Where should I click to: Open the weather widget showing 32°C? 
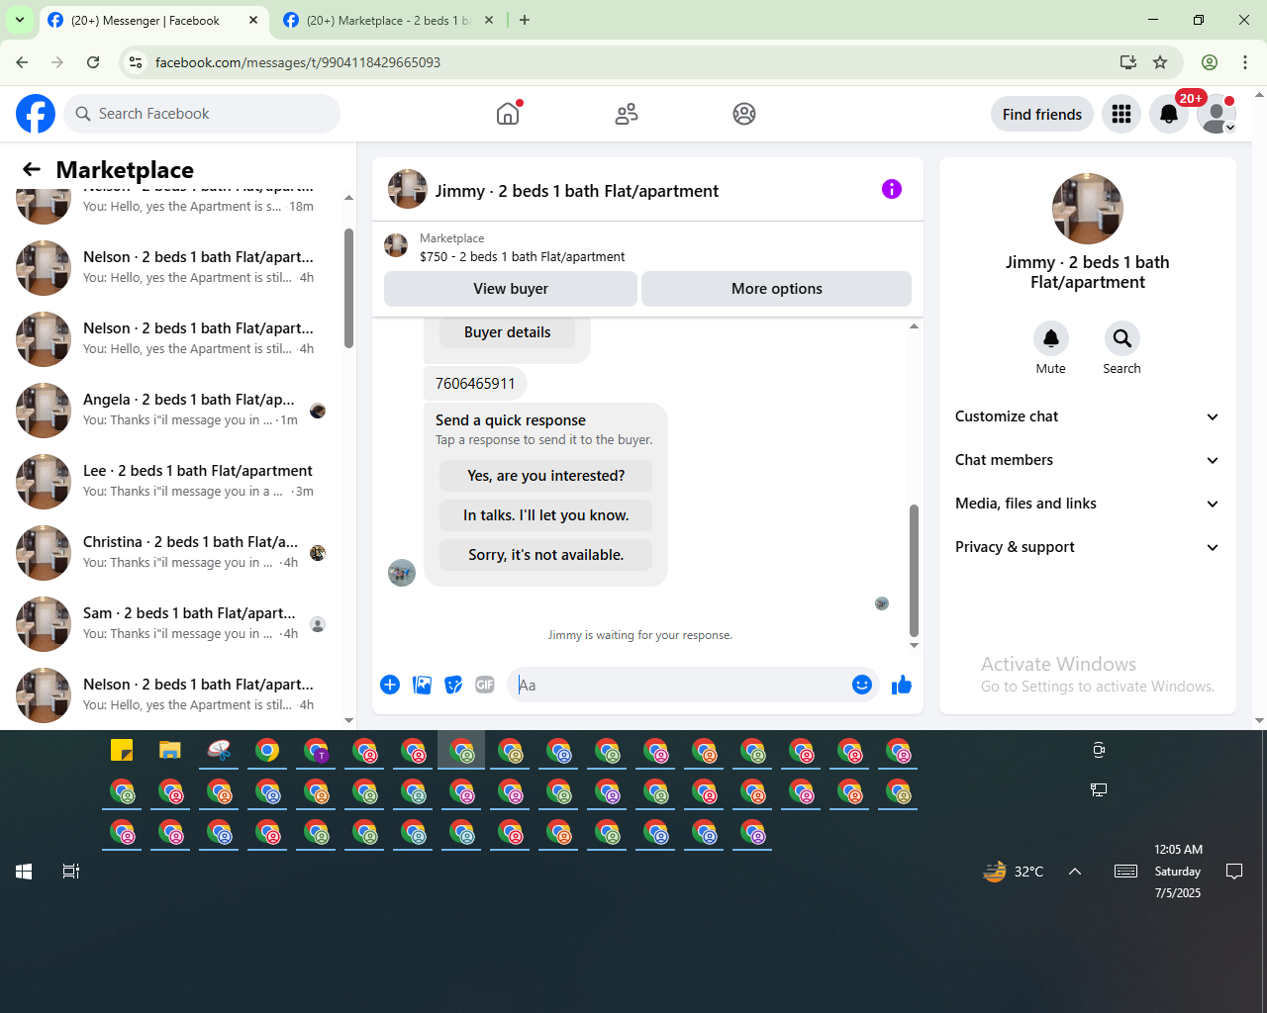coord(1014,872)
